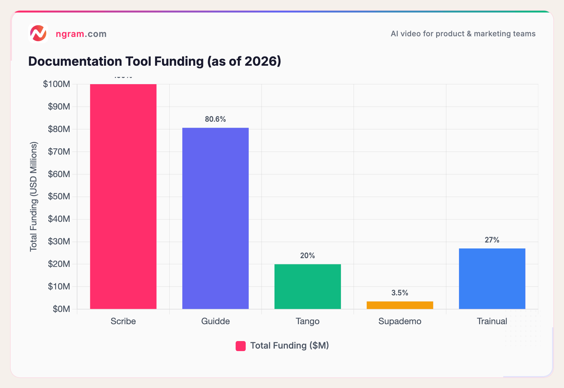
Task: Click the AI video for product & marketing teams tagline
Action: (x=463, y=33)
